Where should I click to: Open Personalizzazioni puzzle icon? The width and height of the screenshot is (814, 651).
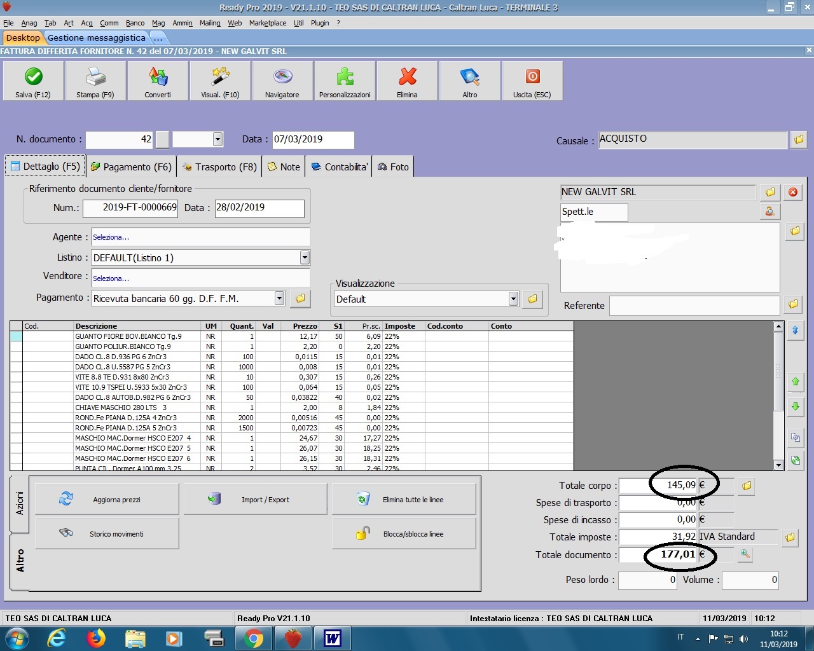point(345,81)
